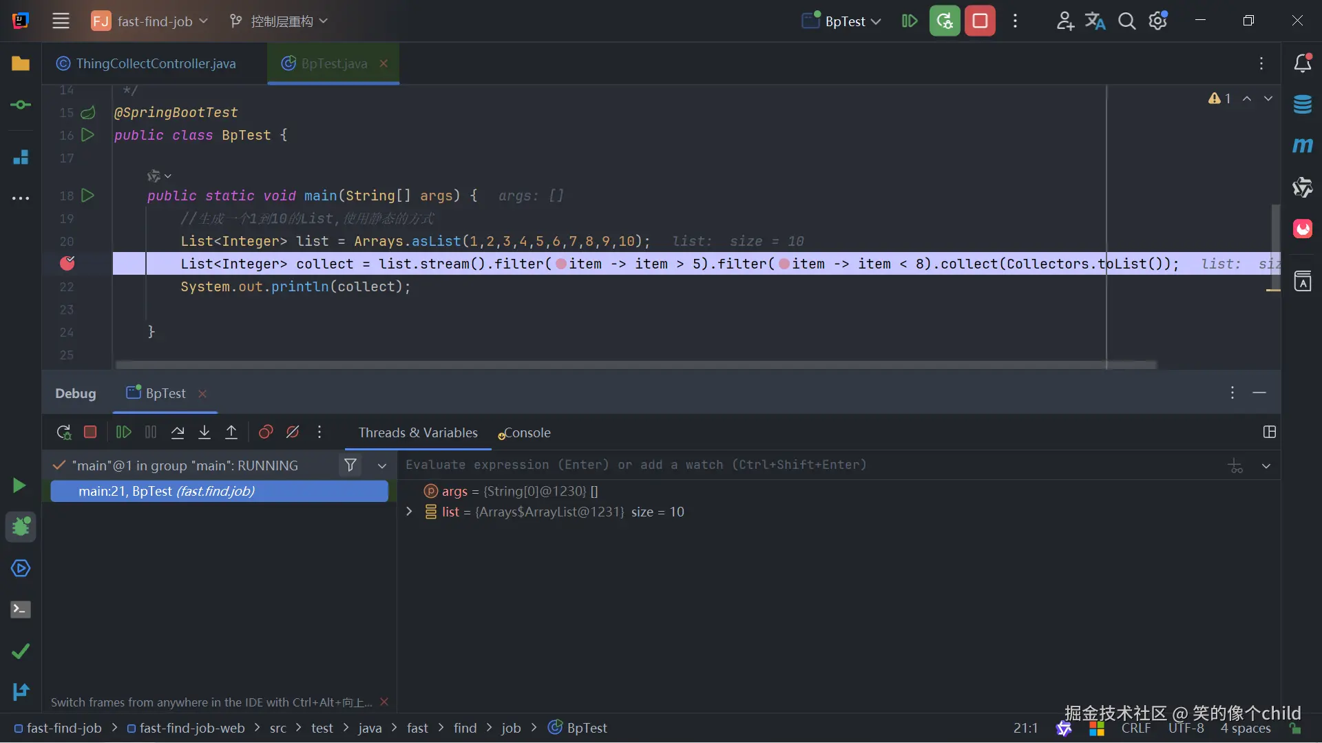Go to next highlighted error arrow
Viewport: 1322px width, 743px height.
[1268, 98]
